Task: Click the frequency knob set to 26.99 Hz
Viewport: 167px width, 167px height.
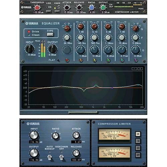Action: point(67,38)
